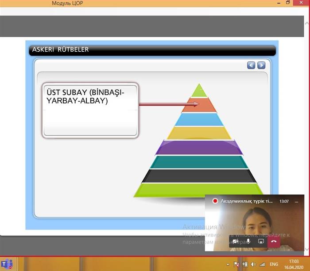310x271 pixels.
Task: Mute the microphone in call overlay
Action: [x=248, y=241]
